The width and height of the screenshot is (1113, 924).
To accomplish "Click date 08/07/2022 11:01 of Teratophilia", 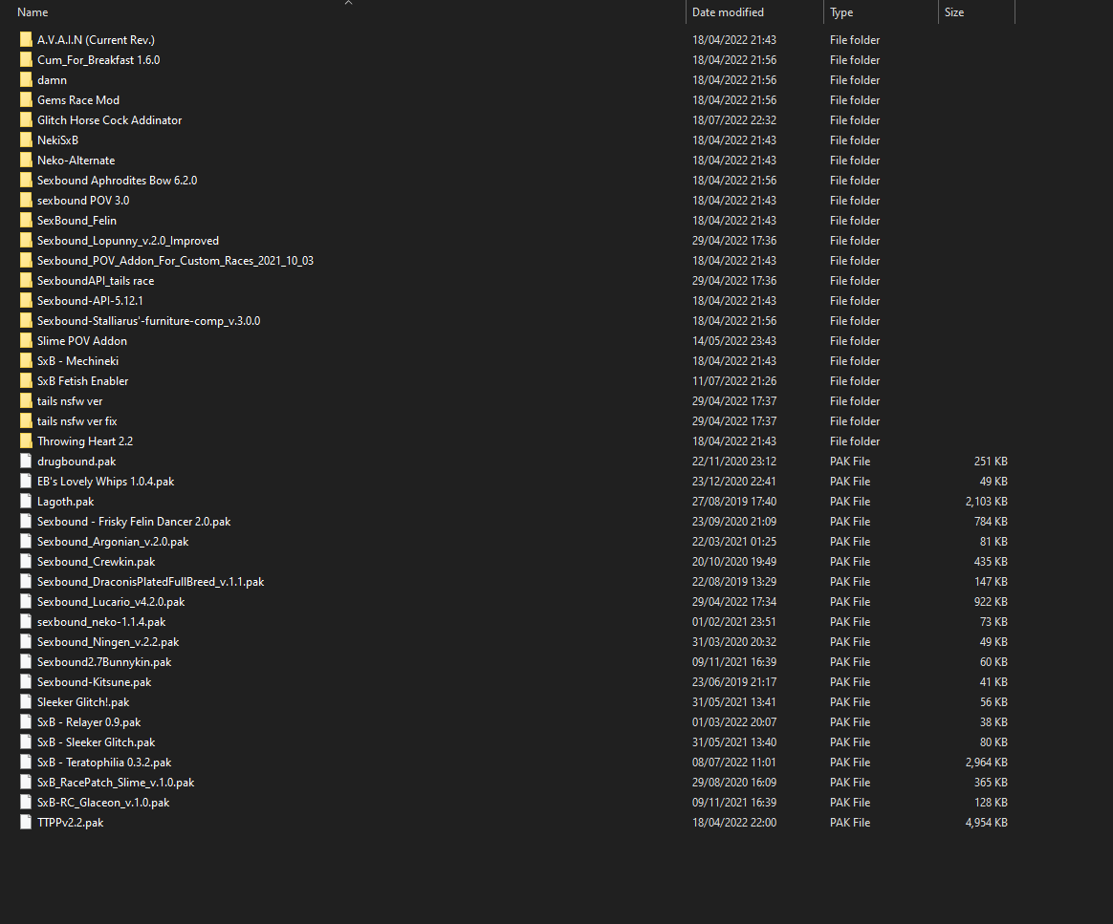I will coord(734,763).
